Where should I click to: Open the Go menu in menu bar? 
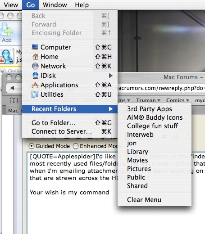(30, 5)
